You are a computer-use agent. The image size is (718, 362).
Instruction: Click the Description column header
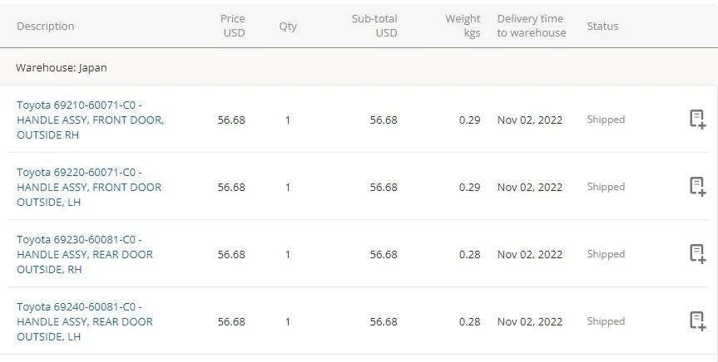point(46,27)
